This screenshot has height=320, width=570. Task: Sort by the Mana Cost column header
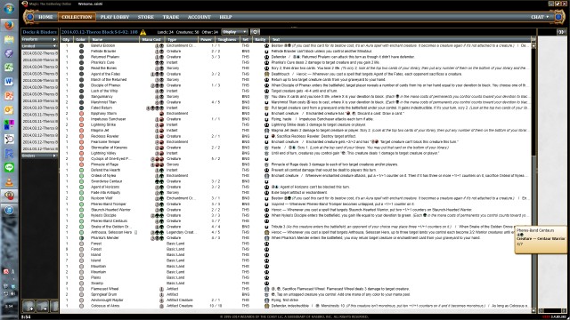152,39
